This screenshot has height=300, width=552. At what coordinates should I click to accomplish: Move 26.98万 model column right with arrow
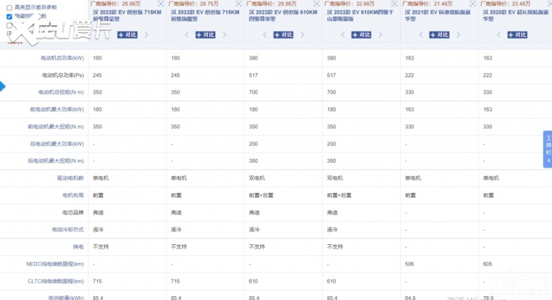(x=147, y=35)
